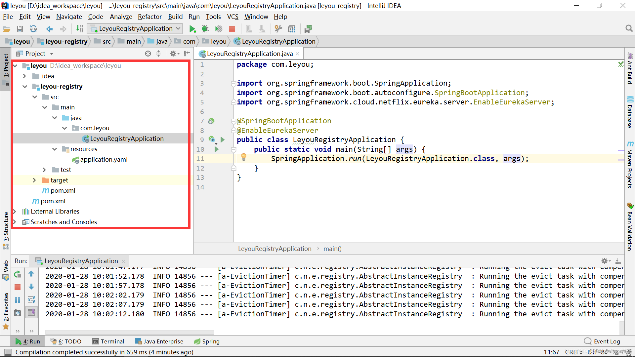This screenshot has width=635, height=357.
Task: Toggle tool window bars icon in status bar
Action: [x=8, y=352]
